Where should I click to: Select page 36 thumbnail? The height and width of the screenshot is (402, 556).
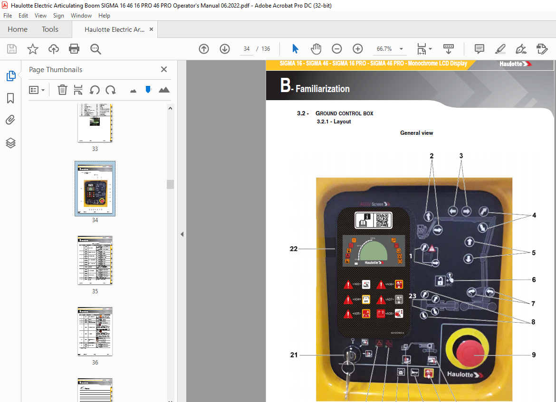click(95, 331)
